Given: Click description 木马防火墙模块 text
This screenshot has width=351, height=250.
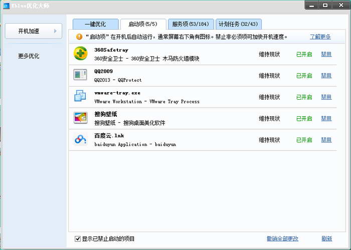Looking at the screenshot, I should [181, 59].
